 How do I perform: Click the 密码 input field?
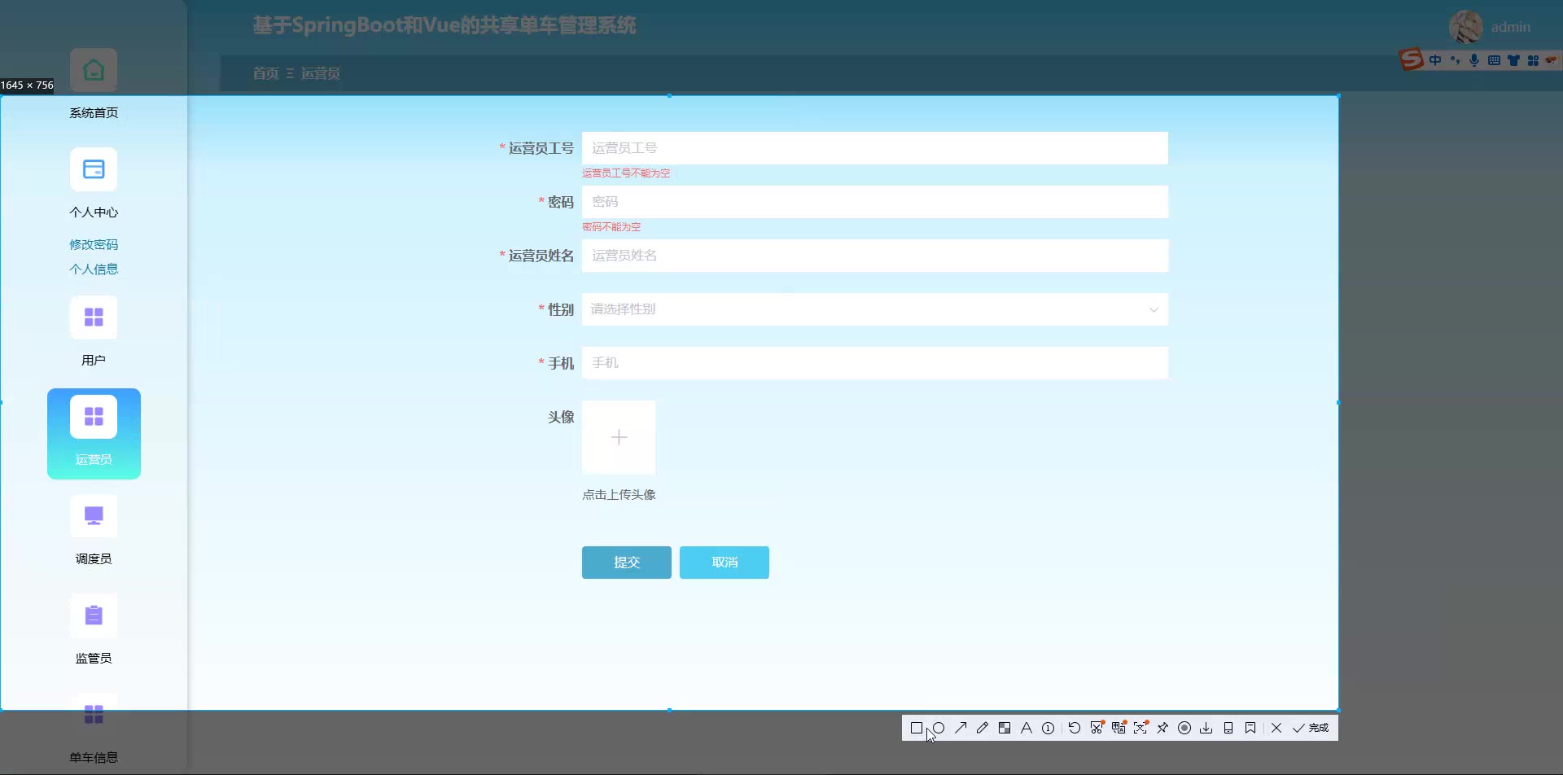(875, 202)
